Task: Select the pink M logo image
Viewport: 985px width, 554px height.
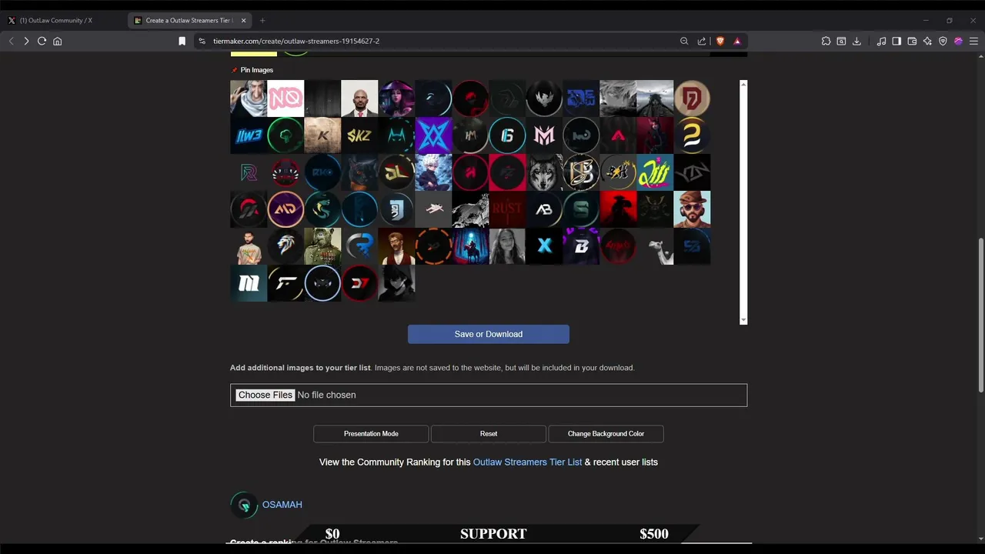Action: 544,135
